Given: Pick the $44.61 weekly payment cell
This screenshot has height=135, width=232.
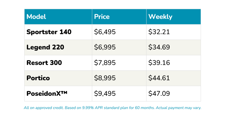Looking at the screenshot, I should click(x=159, y=78).
